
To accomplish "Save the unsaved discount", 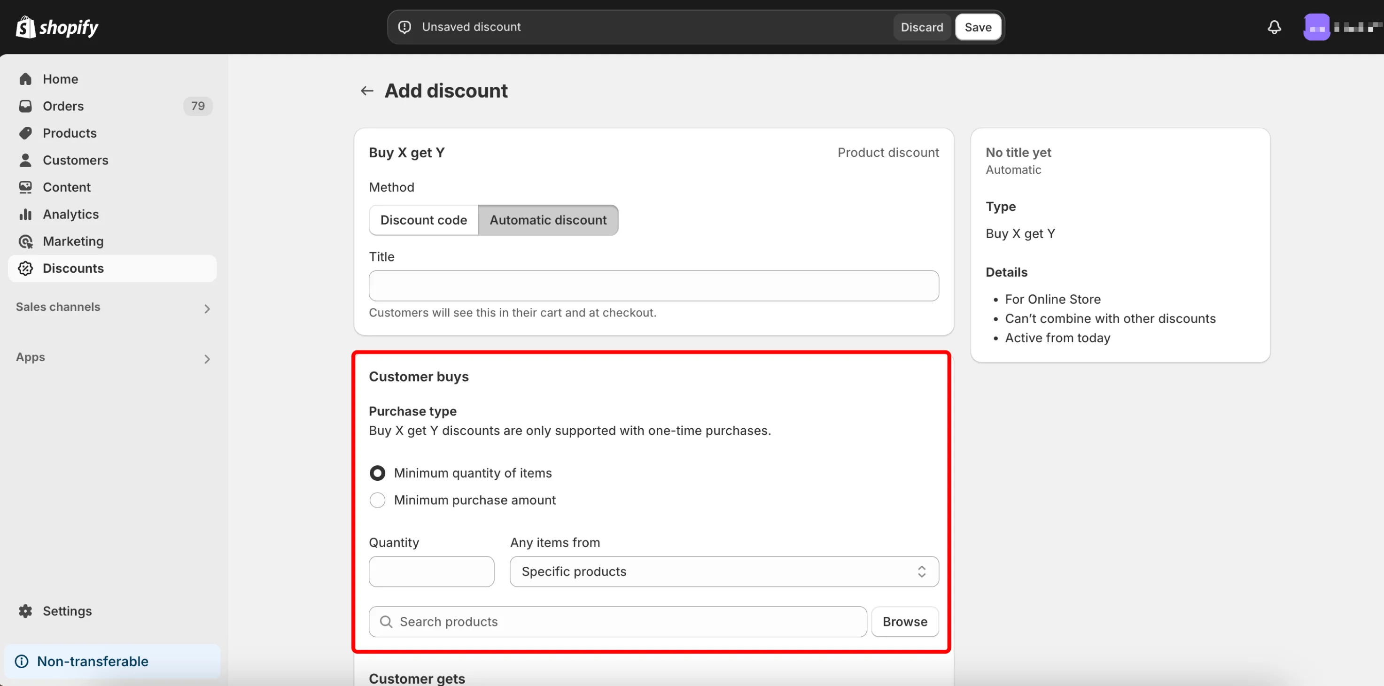I will (x=978, y=27).
